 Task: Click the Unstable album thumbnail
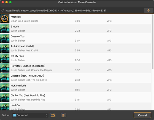[x=5, y=78]
